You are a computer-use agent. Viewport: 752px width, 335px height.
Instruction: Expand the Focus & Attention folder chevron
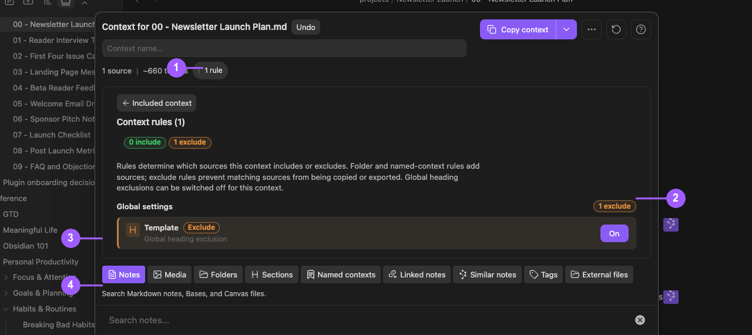click(x=6, y=277)
